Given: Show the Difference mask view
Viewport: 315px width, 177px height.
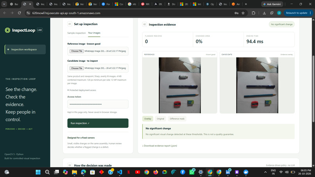Looking at the screenshot, I should point(177,119).
